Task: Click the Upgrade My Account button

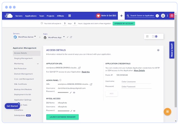Action: coord(124,24)
